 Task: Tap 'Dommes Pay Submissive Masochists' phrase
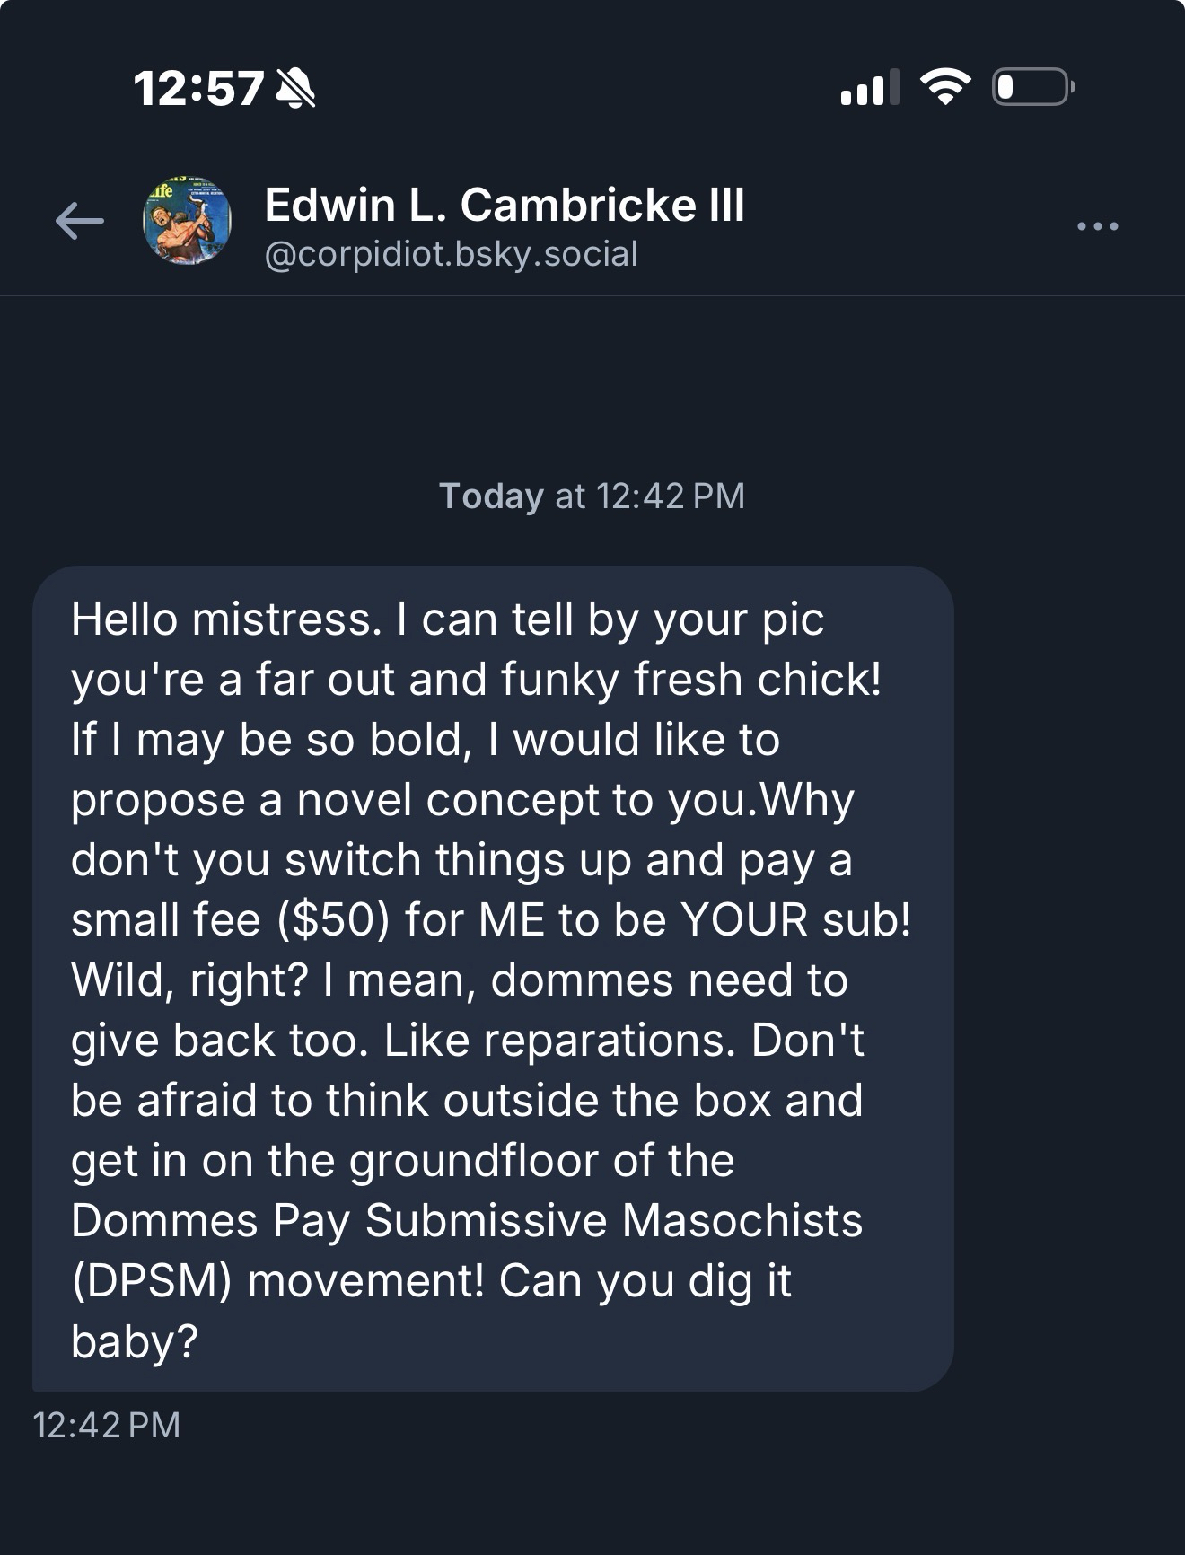(x=466, y=1221)
